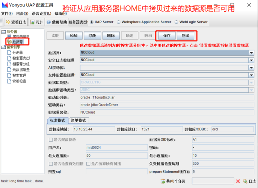258x188 pixels.
Task: Click the 数据库/ODBC field orcl
Action: tap(232, 129)
